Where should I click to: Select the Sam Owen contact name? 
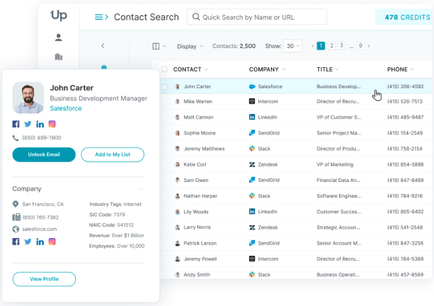[195, 180]
